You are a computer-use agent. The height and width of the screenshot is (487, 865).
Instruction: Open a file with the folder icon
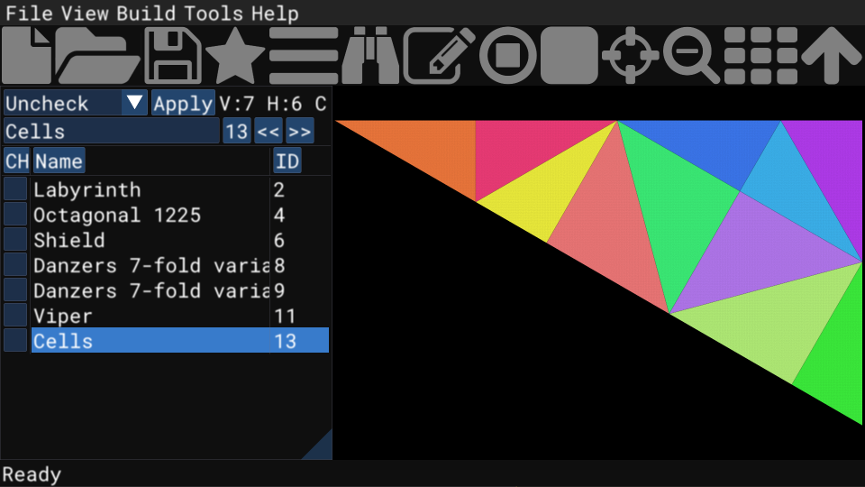click(98, 56)
